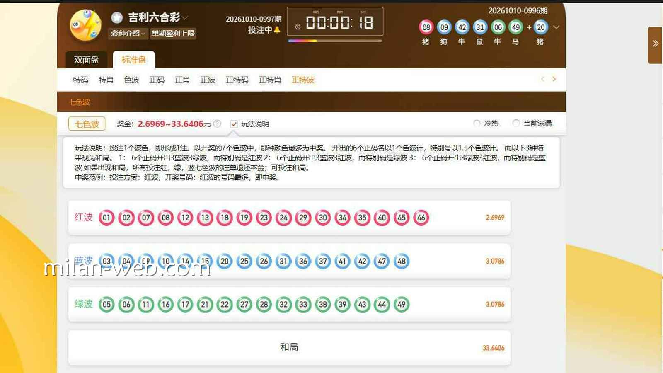The image size is (663, 373).
Task: Click drawn green ball 06 in results header
Action: [x=498, y=27]
